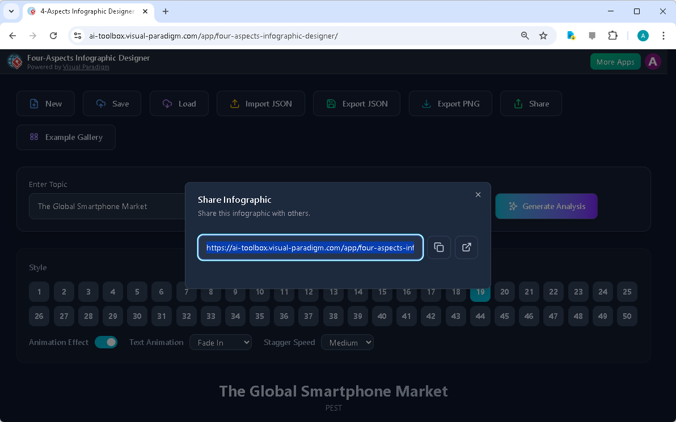Open the Text Animation dropdown
The width and height of the screenshot is (676, 422).
[221, 342]
